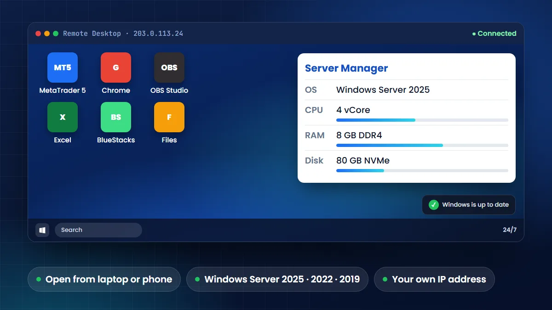Click the Connected status indicator

(494, 34)
